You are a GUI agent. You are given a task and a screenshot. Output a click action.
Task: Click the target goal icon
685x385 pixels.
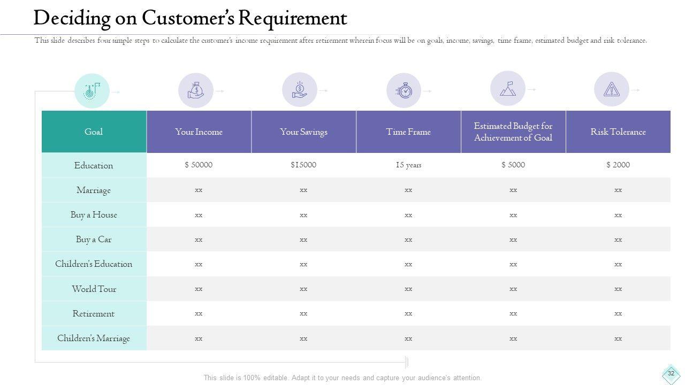tap(92, 91)
